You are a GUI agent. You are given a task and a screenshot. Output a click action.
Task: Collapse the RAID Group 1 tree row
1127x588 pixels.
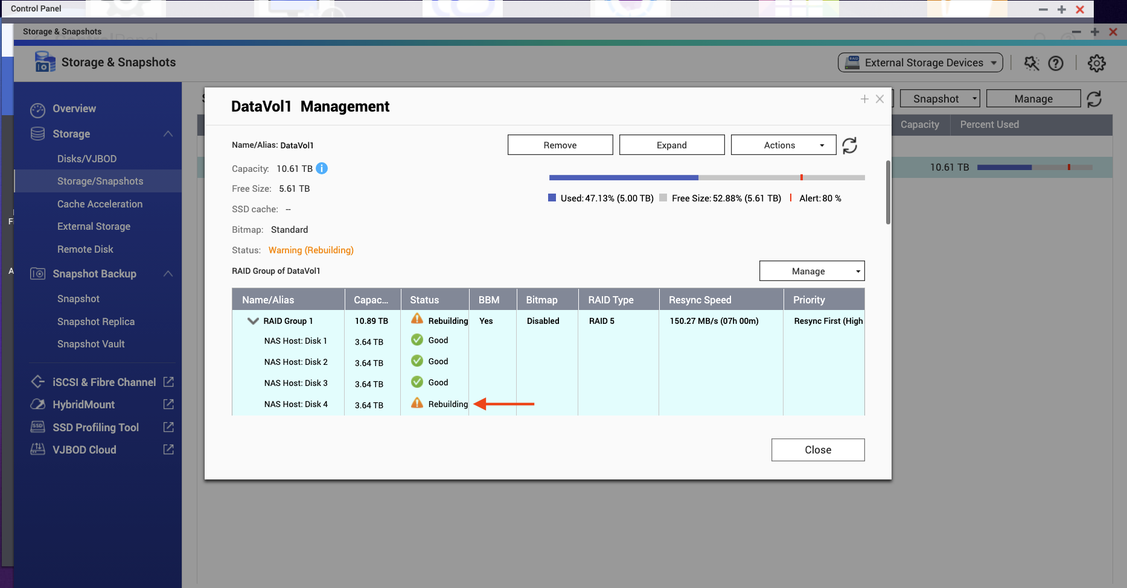tap(253, 321)
